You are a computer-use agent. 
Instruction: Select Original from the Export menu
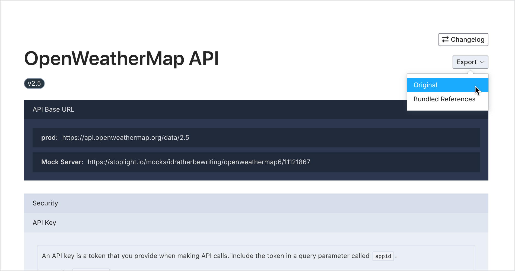(447, 85)
